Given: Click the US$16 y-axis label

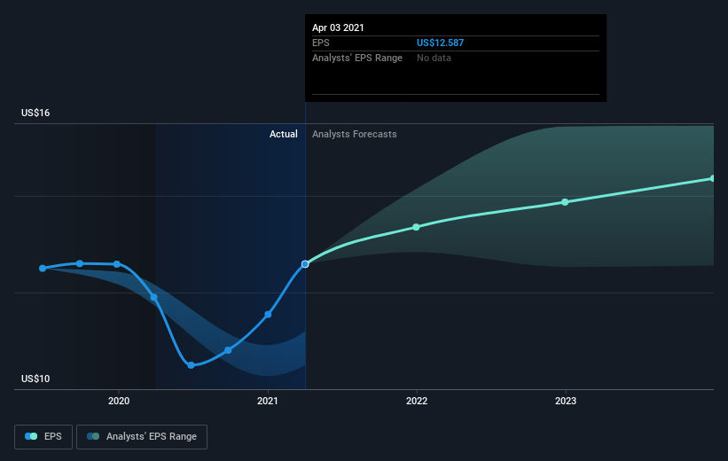Looking at the screenshot, I should [35, 113].
